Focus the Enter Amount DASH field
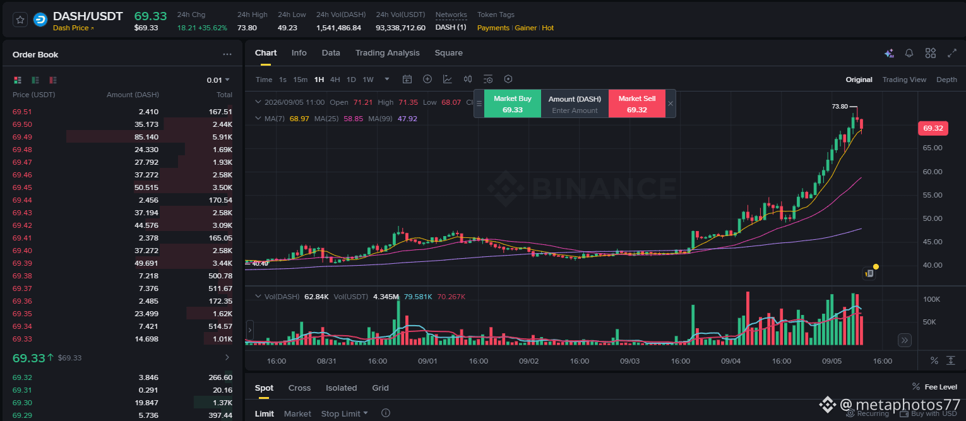 pyautogui.click(x=575, y=110)
